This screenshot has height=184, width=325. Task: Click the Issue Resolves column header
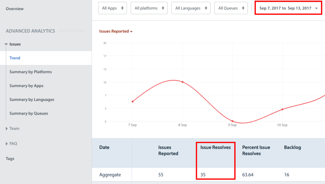216,147
